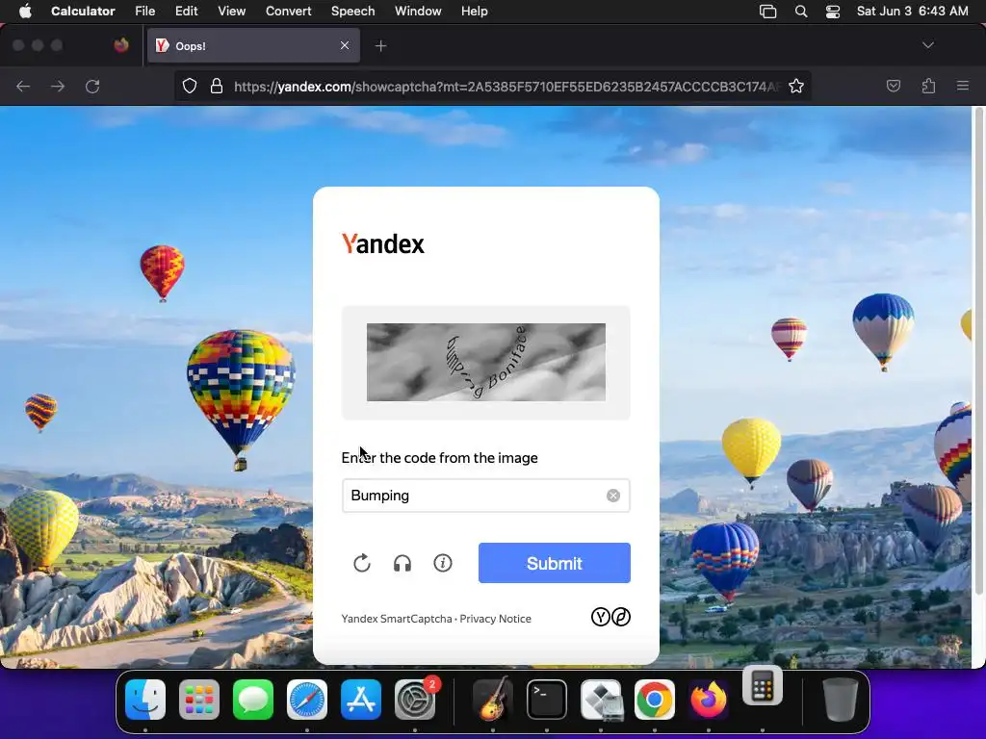986x739 pixels.
Task: Open the Firefox hamburger menu
Action: pyautogui.click(x=962, y=86)
